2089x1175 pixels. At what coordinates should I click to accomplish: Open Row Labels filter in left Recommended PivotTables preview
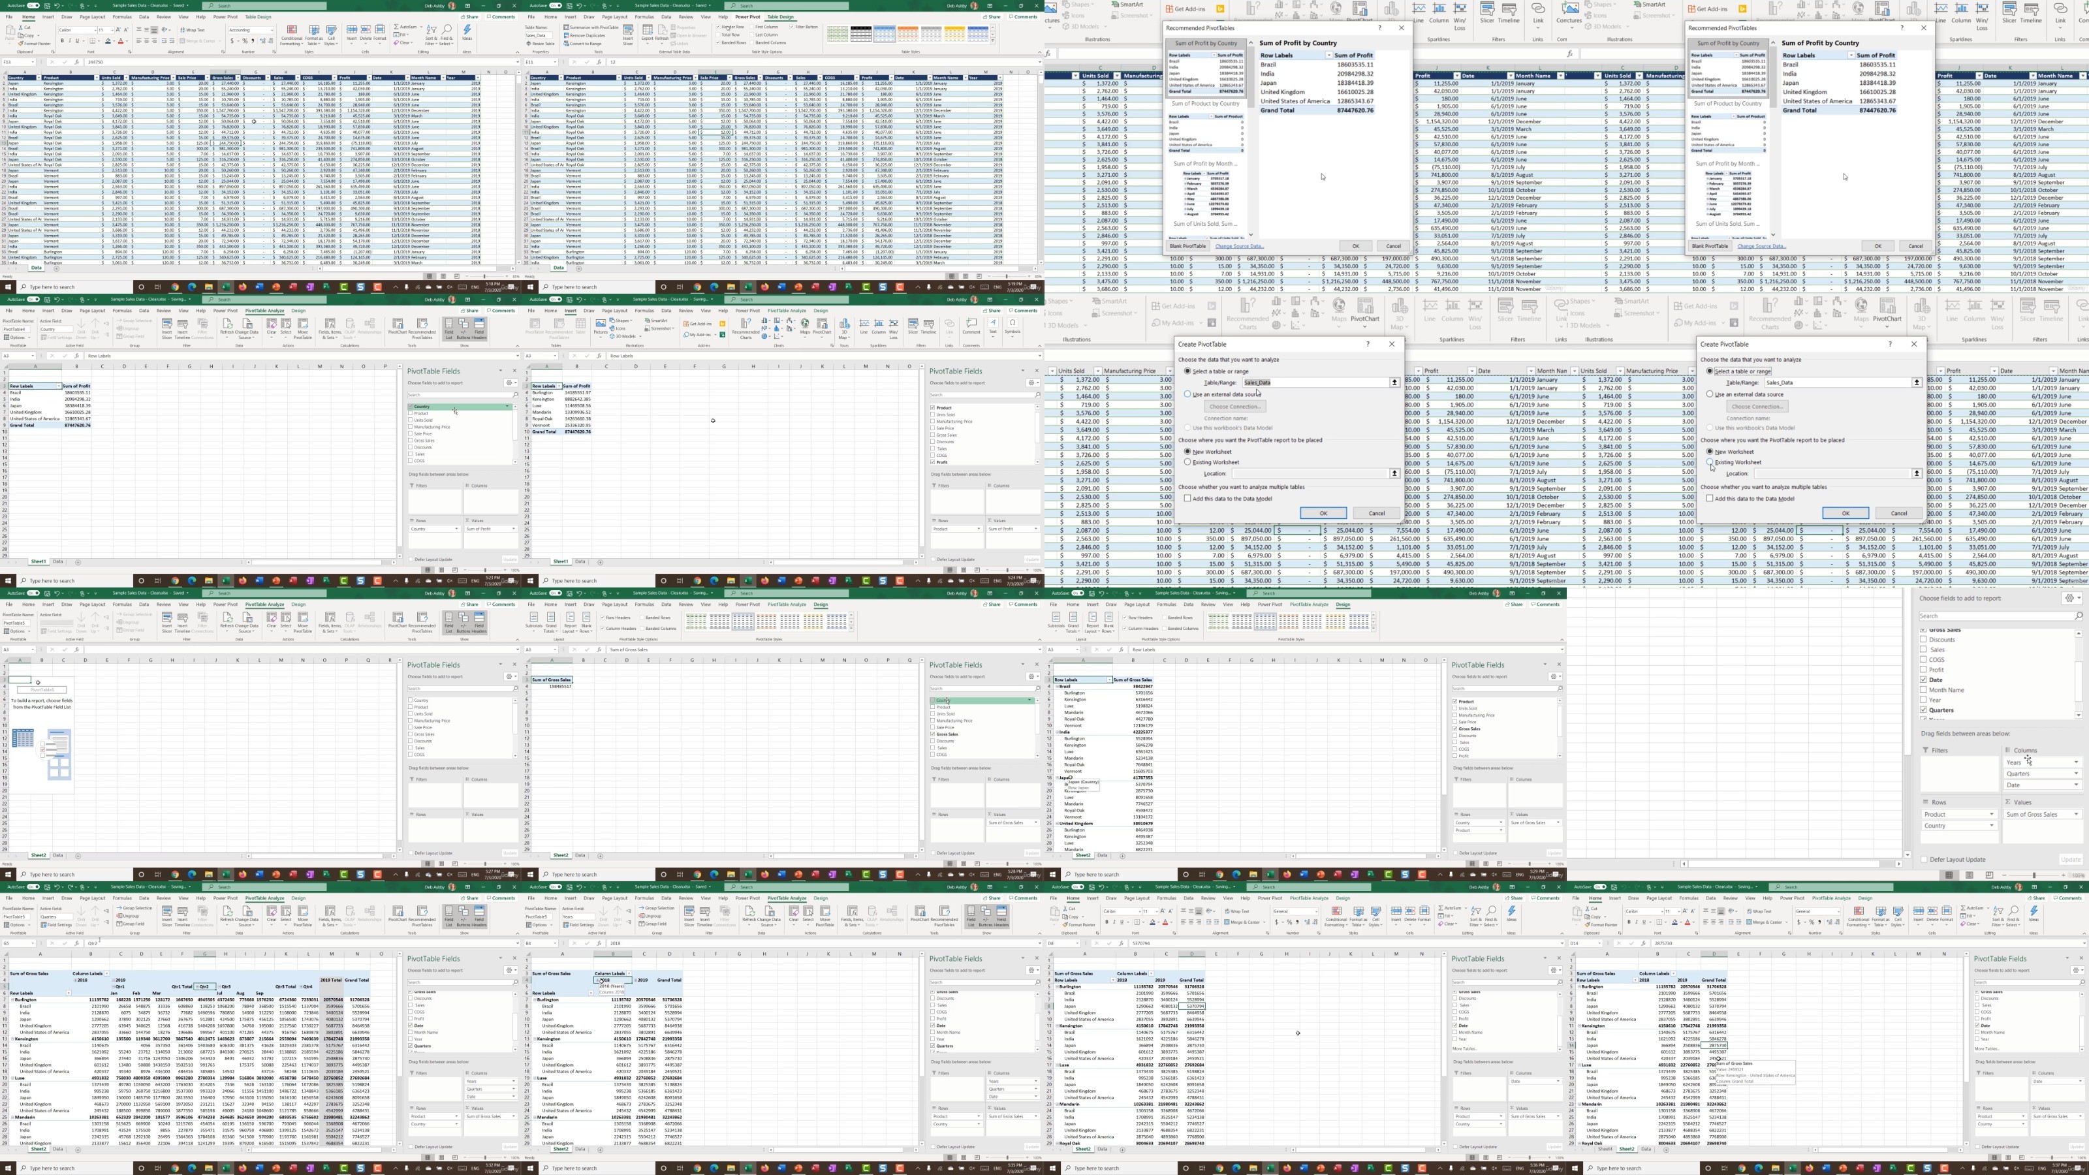1328,55
